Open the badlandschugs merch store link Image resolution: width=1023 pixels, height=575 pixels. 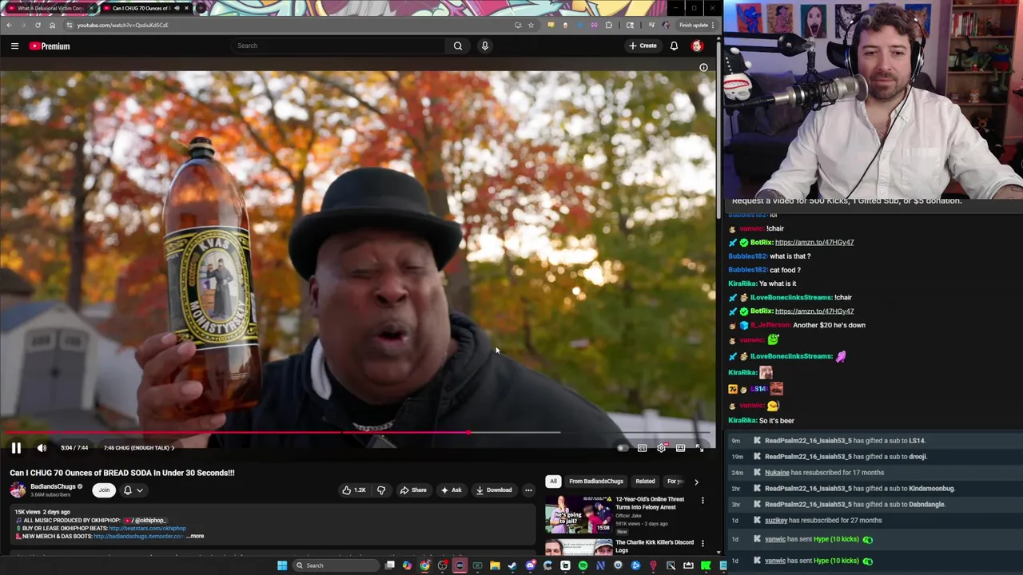click(x=137, y=536)
